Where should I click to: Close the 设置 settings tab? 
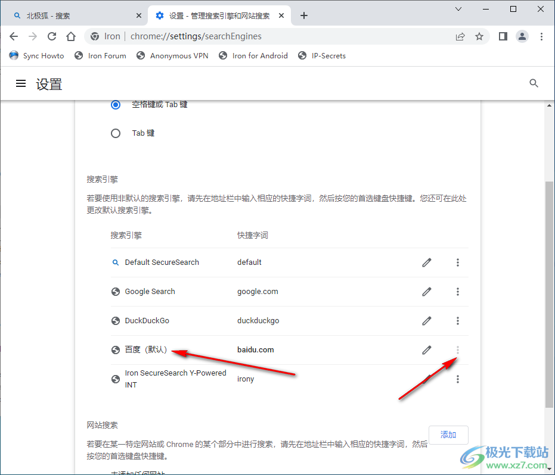281,15
